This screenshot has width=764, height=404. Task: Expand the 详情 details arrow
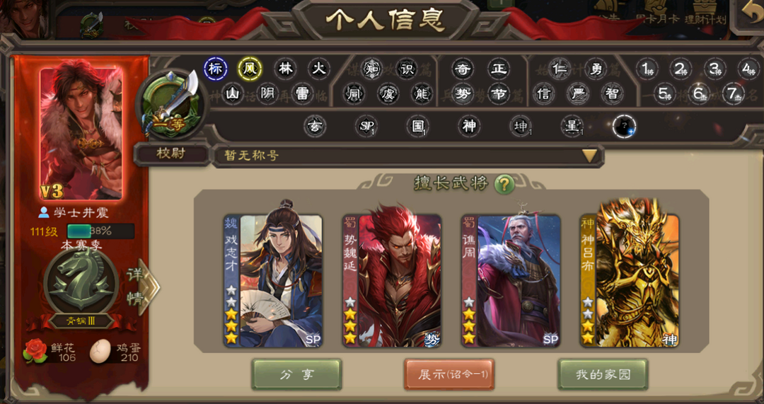tap(141, 287)
